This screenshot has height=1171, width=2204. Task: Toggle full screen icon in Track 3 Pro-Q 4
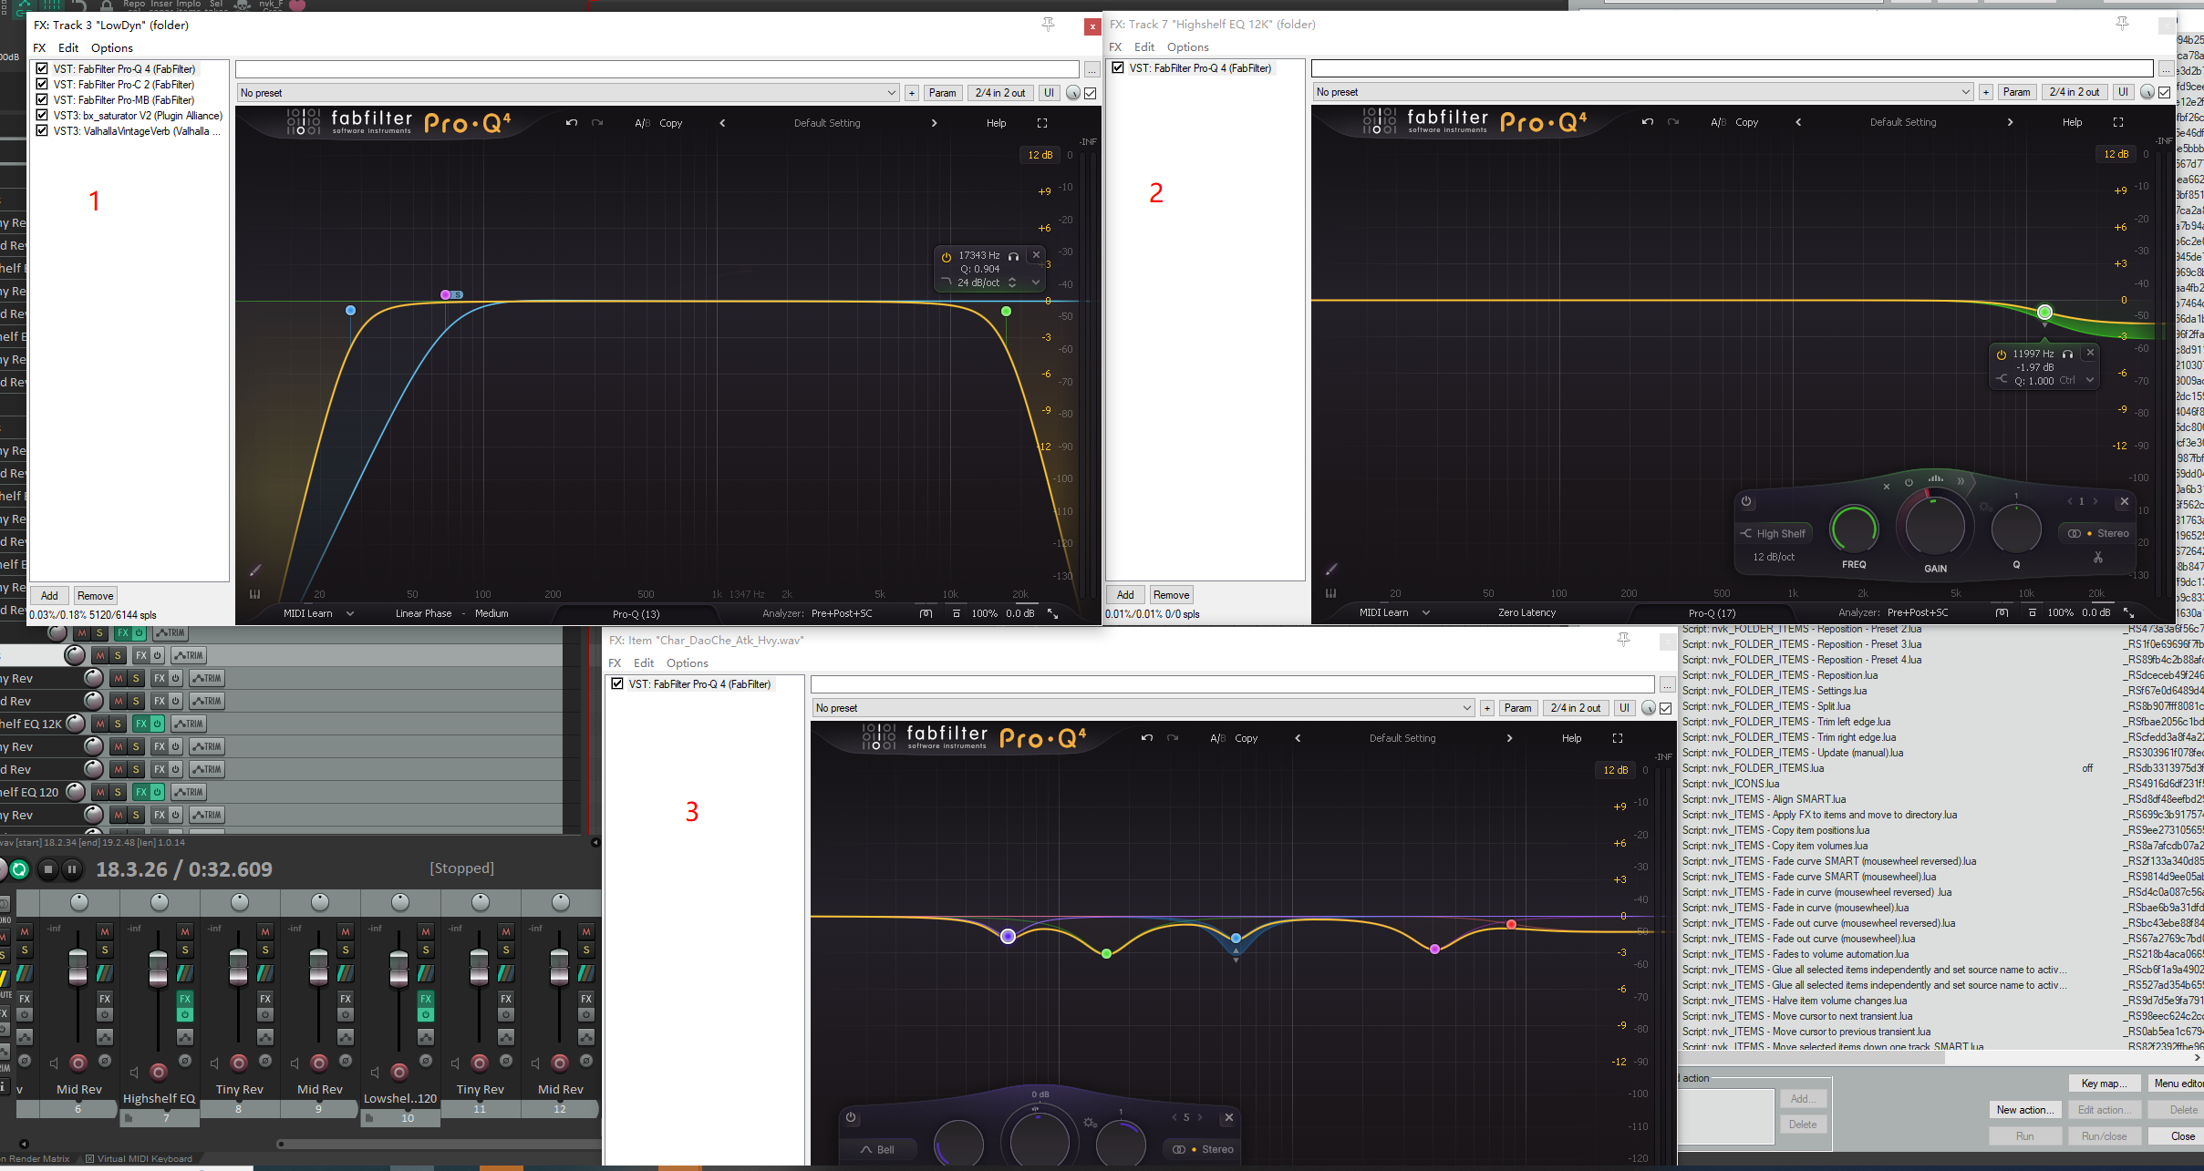tap(1042, 123)
